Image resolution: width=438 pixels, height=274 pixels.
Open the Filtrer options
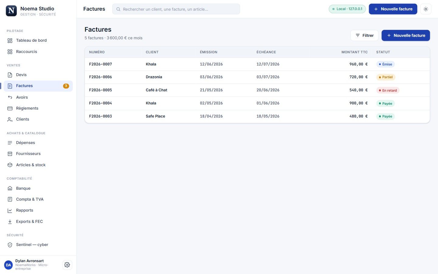coord(364,35)
